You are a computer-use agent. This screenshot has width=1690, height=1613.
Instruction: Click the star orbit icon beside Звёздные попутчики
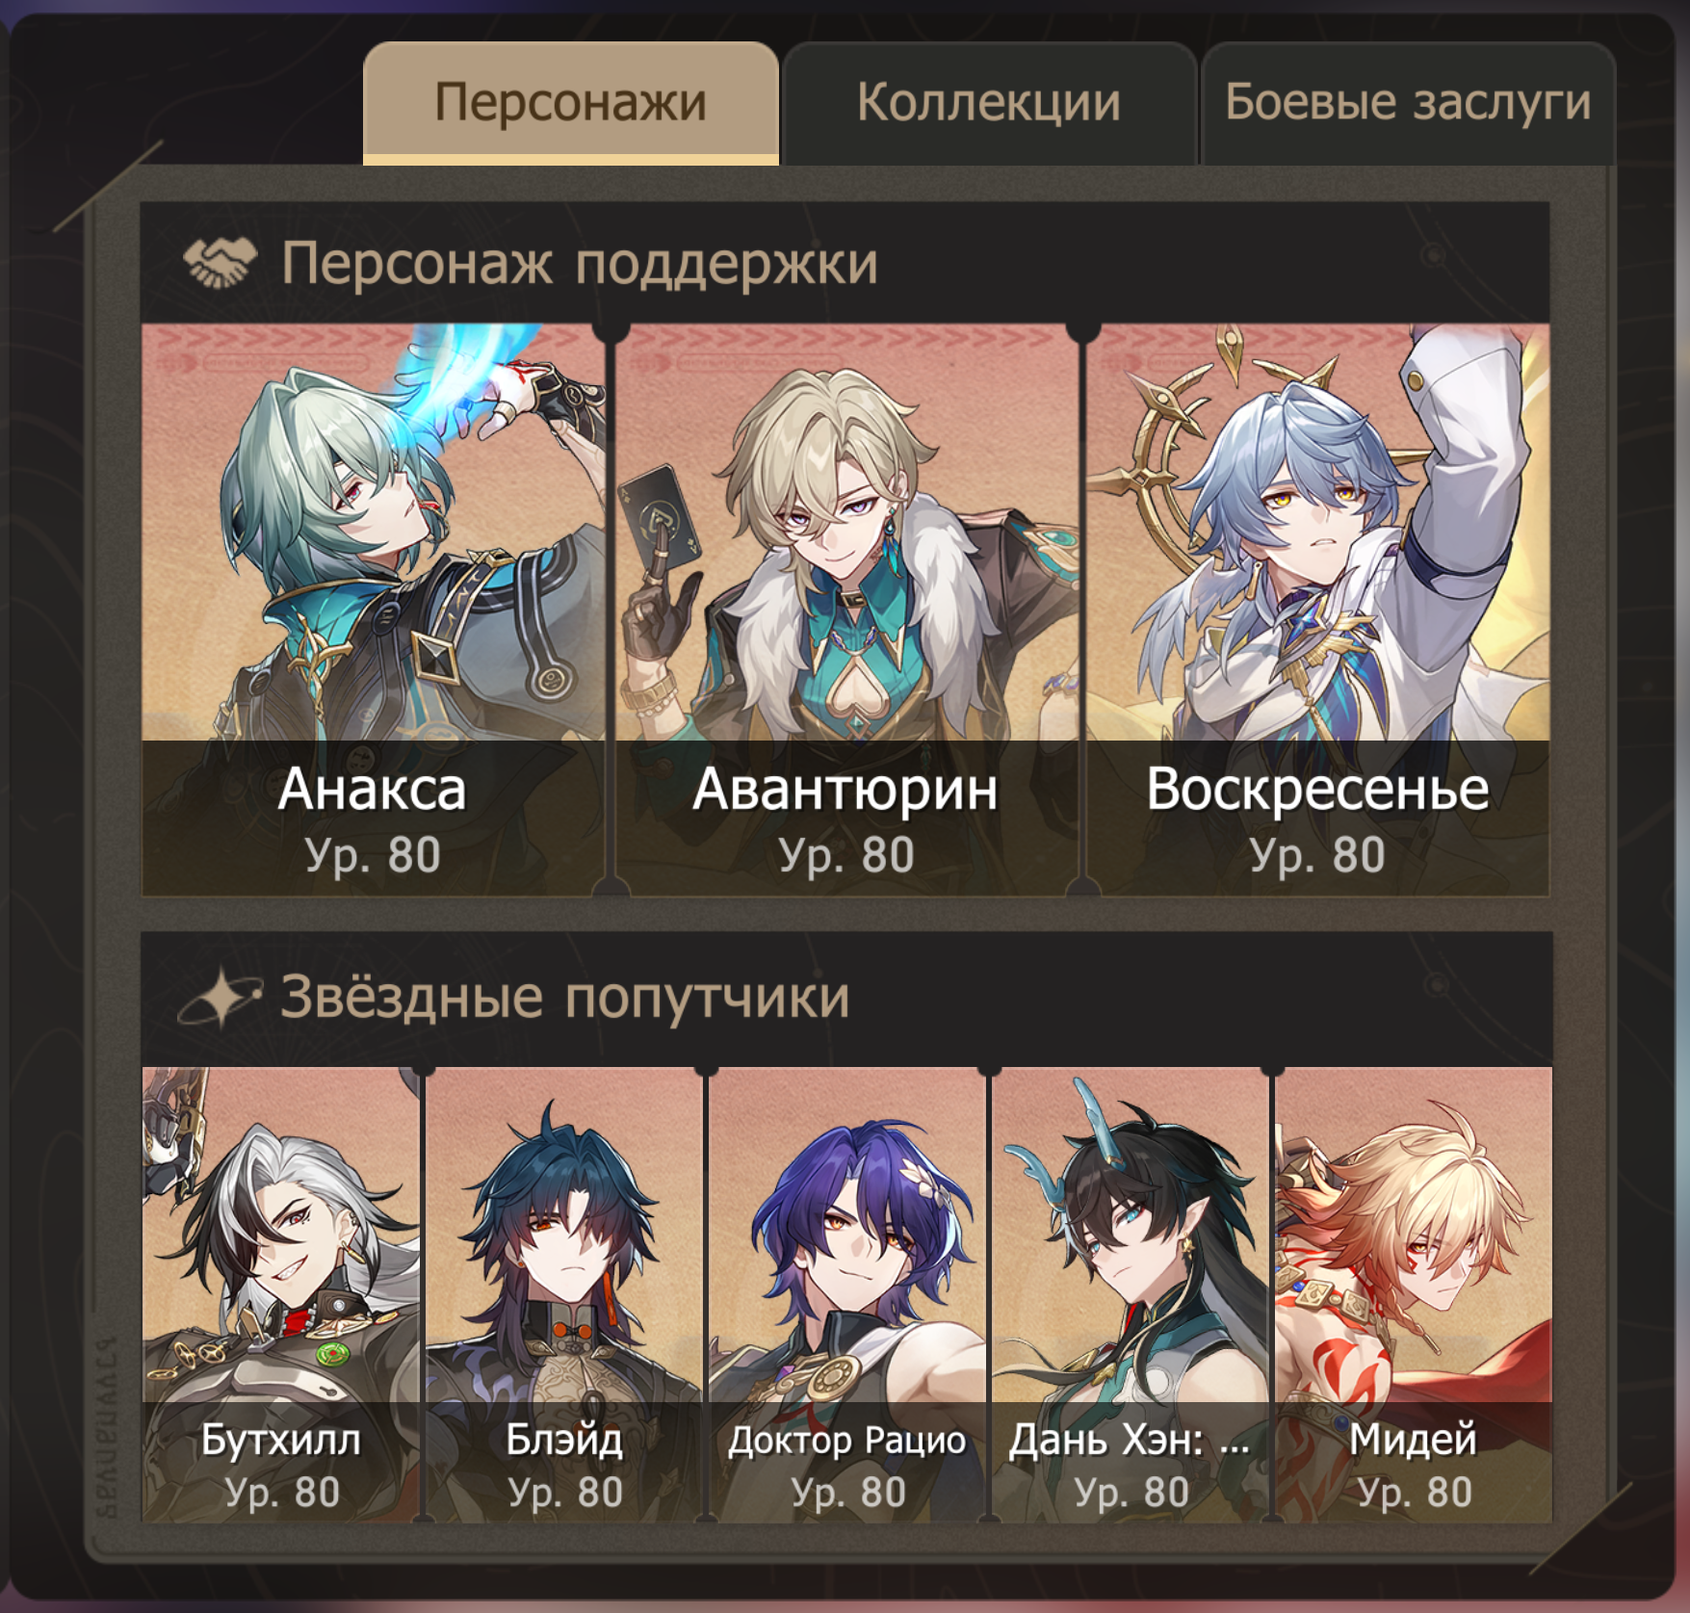(221, 997)
